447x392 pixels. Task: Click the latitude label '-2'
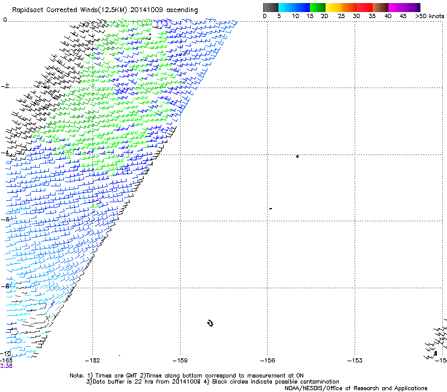(5, 86)
